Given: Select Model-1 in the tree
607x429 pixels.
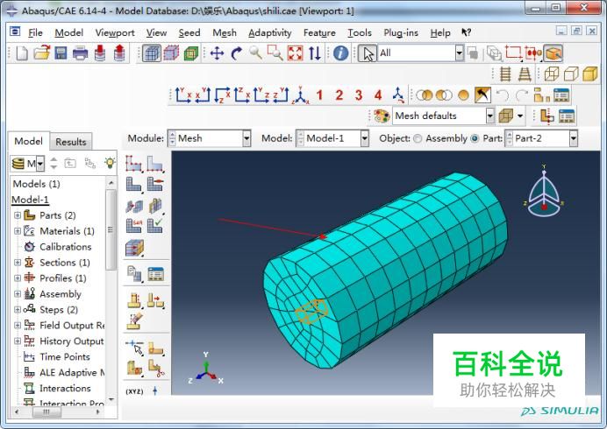Looking at the screenshot, I should (30, 200).
